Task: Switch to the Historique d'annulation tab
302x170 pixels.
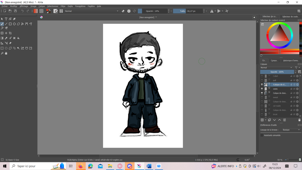Action: [x=291, y=61]
